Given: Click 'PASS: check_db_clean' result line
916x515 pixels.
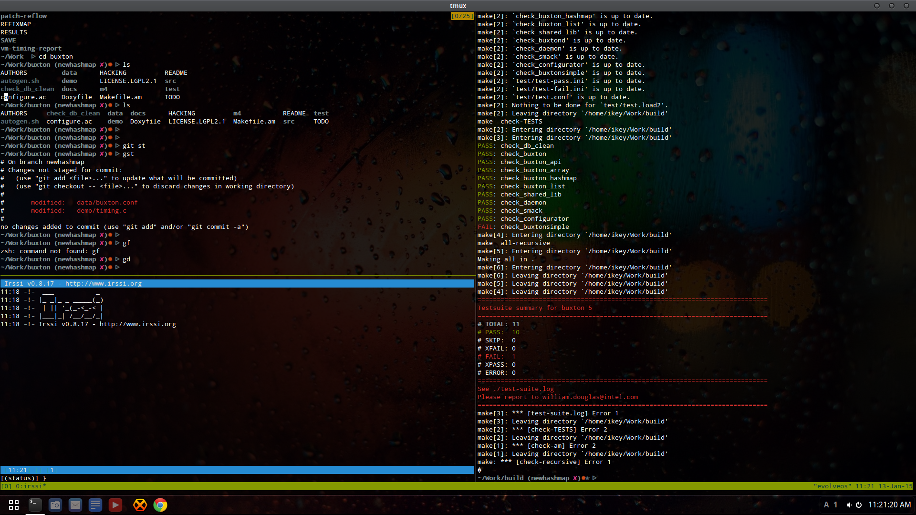Looking at the screenshot, I should coord(516,146).
